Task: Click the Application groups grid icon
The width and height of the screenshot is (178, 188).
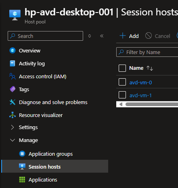Action: point(22,154)
